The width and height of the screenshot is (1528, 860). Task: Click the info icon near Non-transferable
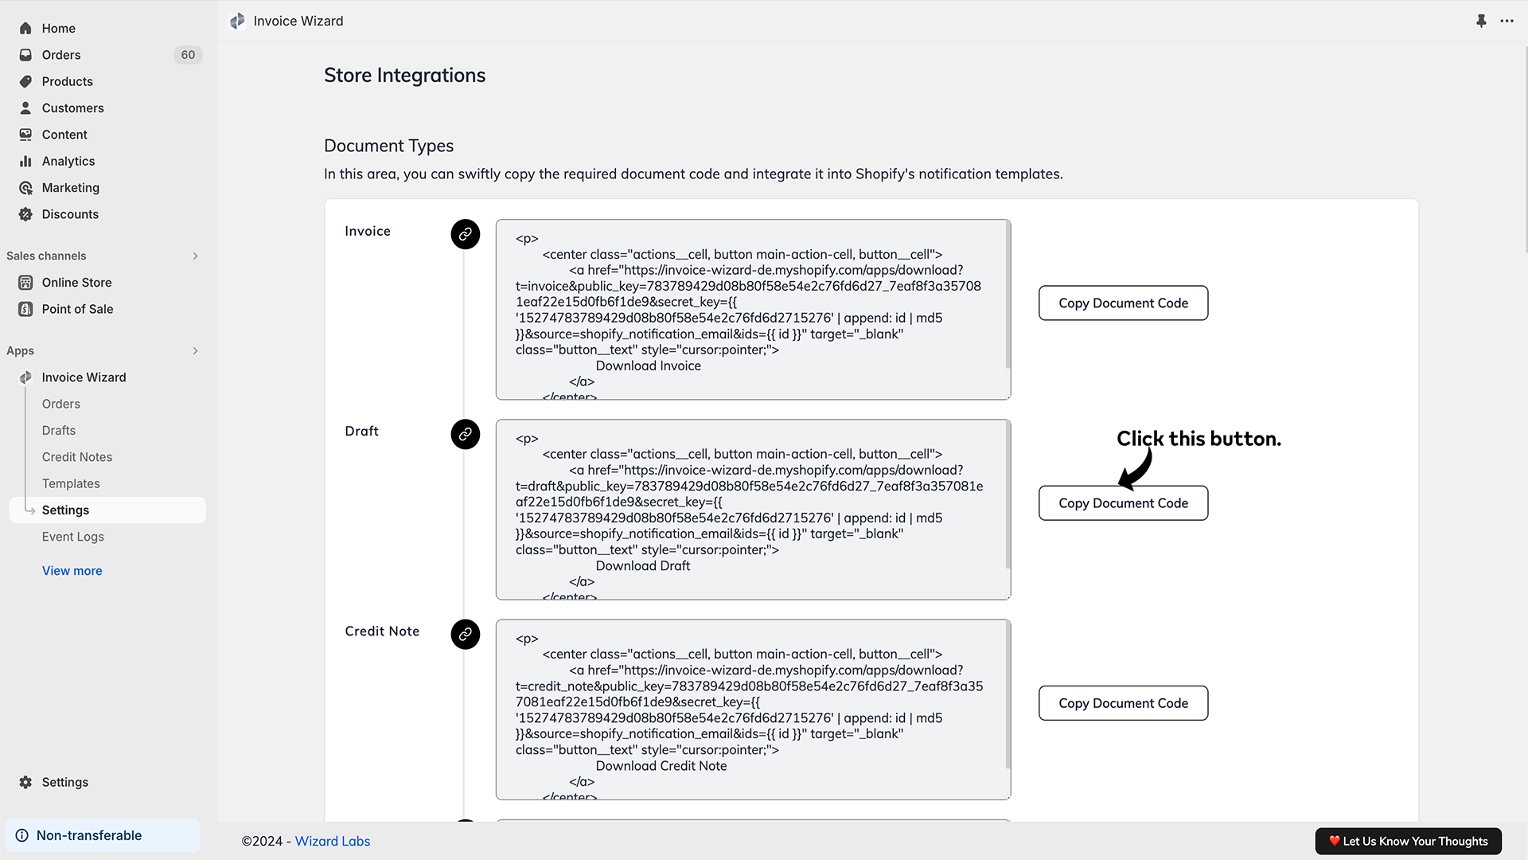coord(22,835)
